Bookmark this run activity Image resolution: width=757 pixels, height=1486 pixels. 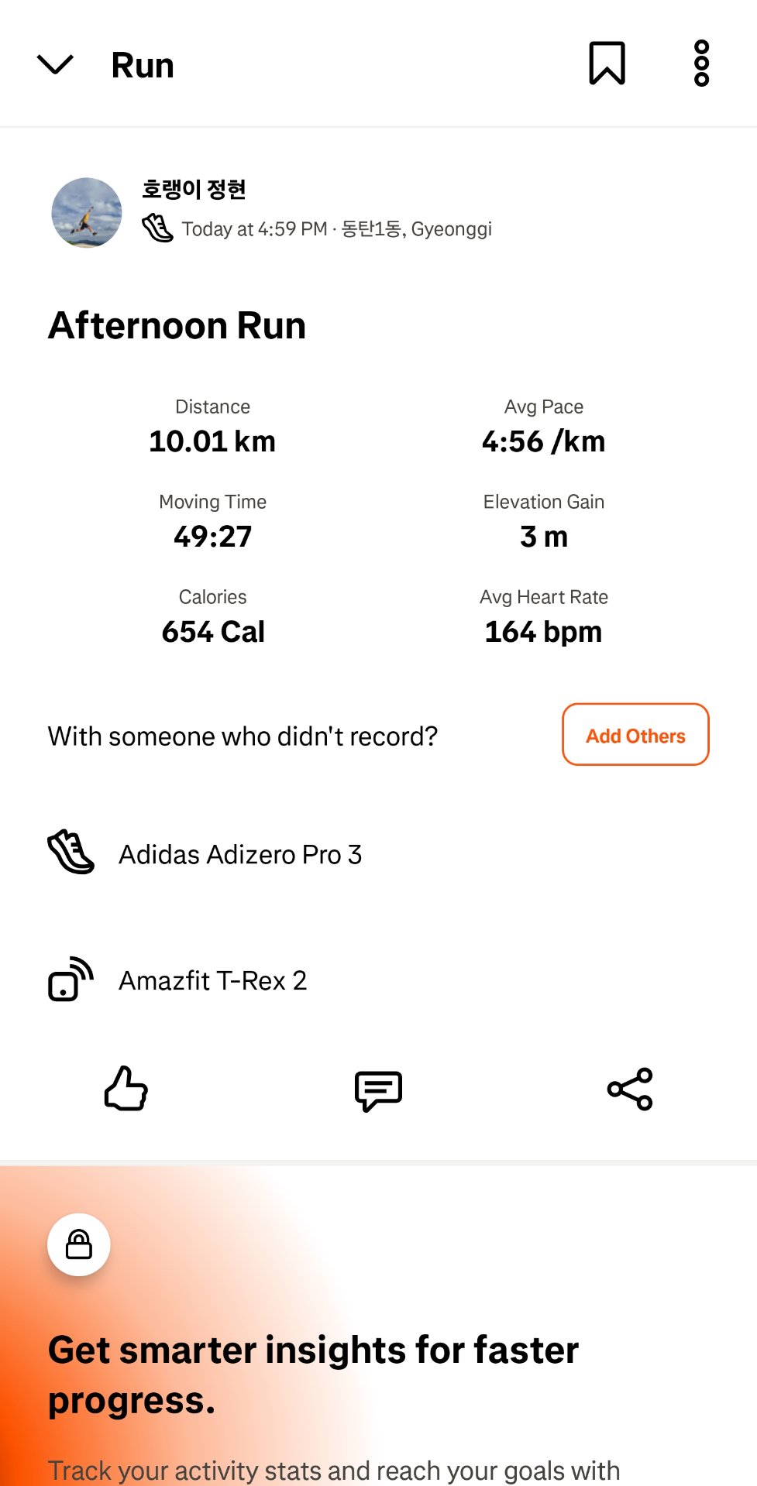(x=607, y=63)
